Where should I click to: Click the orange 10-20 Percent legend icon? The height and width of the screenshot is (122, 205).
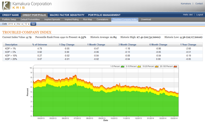[x=157, y=66]
